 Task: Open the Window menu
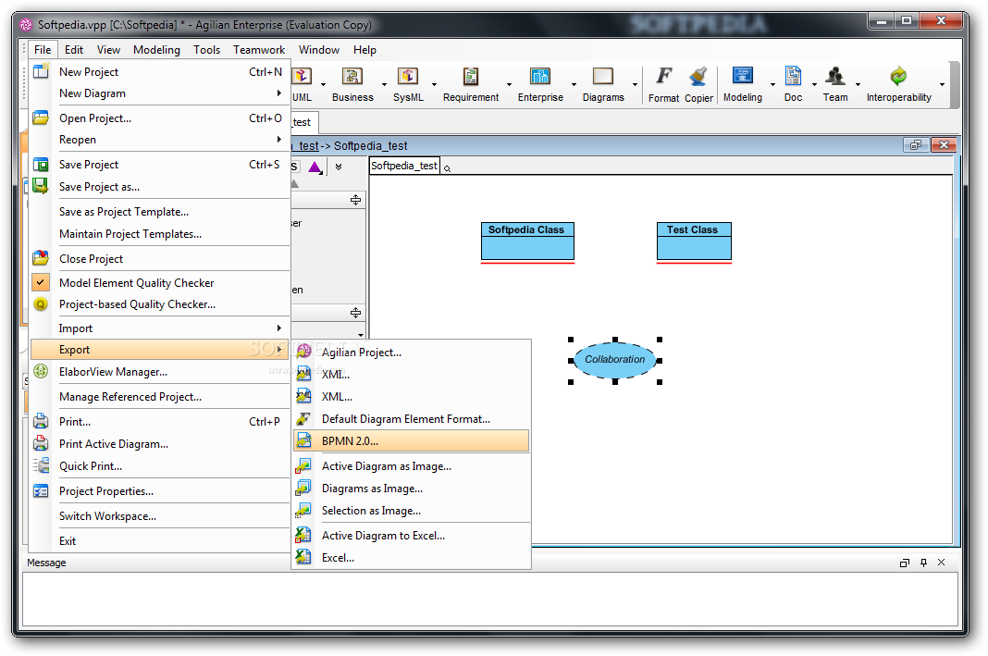319,49
